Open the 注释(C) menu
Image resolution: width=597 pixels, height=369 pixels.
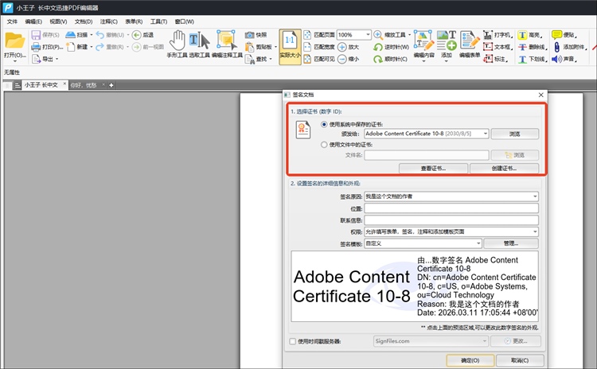point(108,21)
